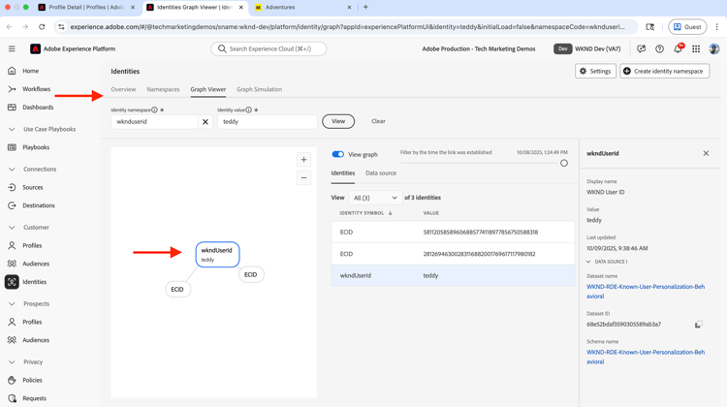Open the schema name link

pos(646,357)
